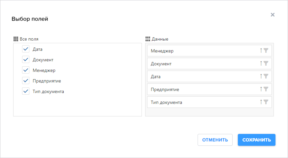Uncheck the Дата checkbox
This screenshot has height=158, width=288.
[26, 49]
